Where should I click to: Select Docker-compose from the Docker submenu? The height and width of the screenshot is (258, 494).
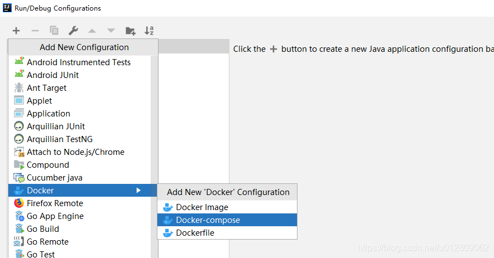[x=208, y=220]
